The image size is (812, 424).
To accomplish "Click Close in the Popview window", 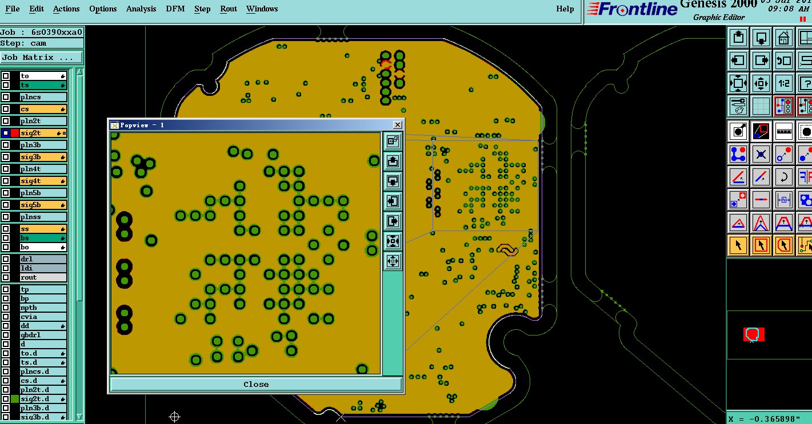I will (256, 384).
